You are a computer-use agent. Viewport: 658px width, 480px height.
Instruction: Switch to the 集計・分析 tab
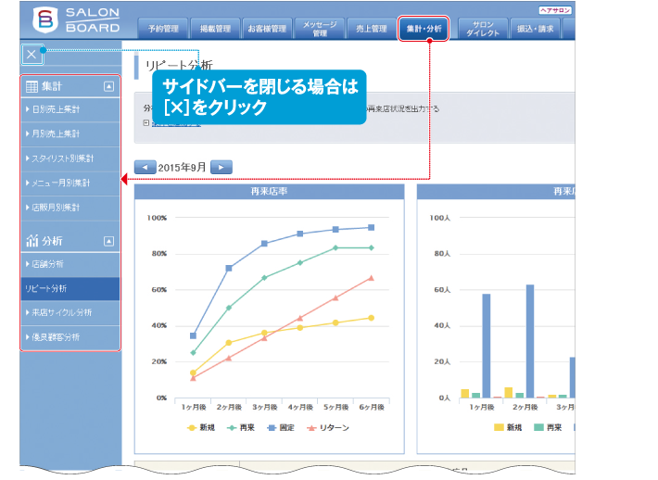click(x=424, y=30)
